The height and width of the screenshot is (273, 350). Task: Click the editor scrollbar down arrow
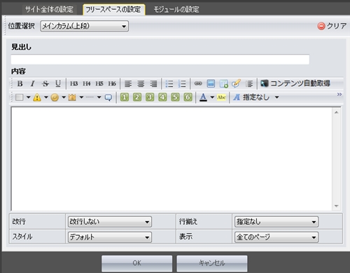[x=336, y=206]
